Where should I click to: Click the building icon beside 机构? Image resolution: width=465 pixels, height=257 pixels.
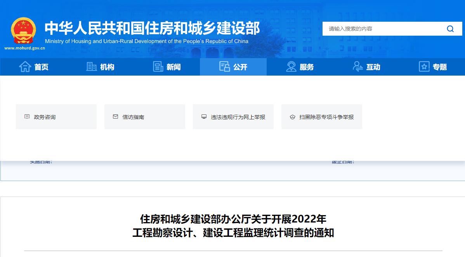point(91,67)
